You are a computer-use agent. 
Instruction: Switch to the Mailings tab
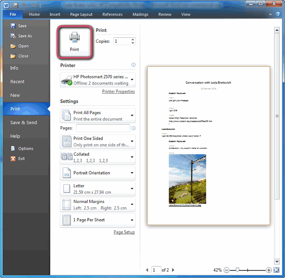pos(140,14)
